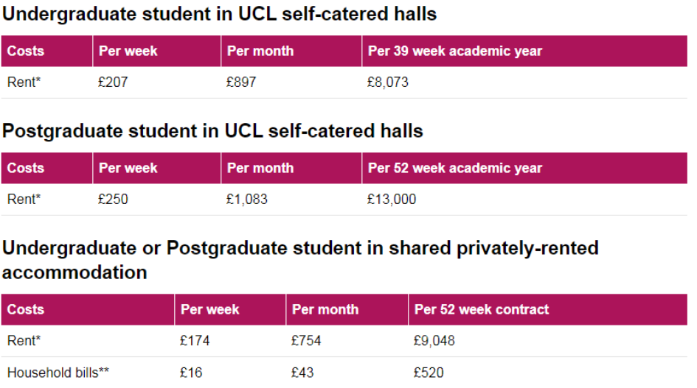The image size is (697, 388).
Task: Click the 'Rent*' label in the private-rented table
Action: point(24,341)
